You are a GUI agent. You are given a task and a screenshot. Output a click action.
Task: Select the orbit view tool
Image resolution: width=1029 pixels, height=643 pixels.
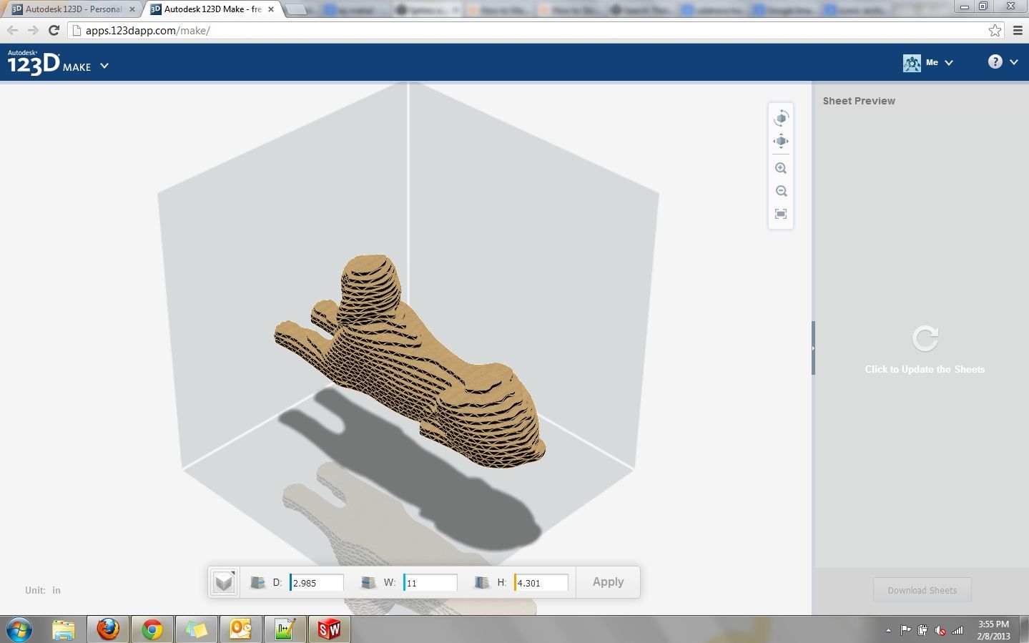(780, 117)
